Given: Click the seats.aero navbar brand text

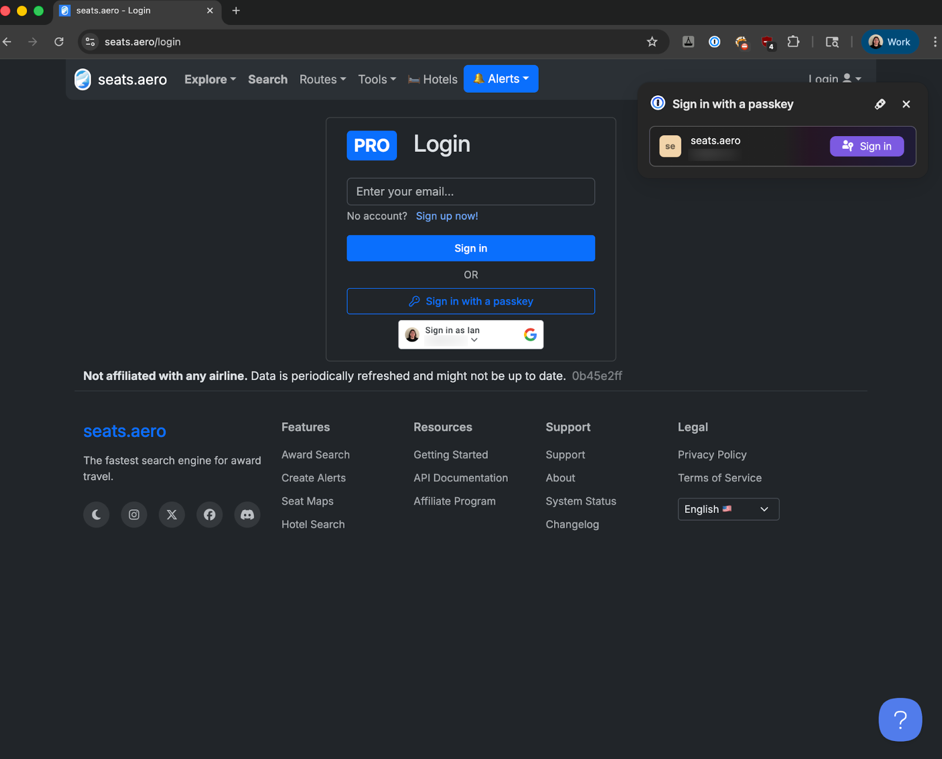Looking at the screenshot, I should (x=133, y=79).
